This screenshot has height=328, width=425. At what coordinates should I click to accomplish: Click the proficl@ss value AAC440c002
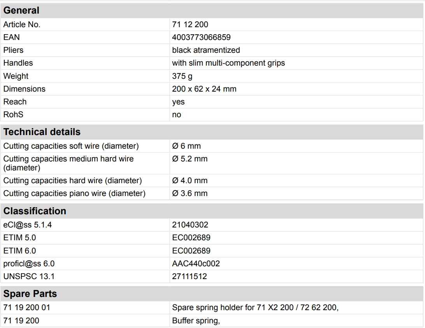(x=196, y=264)
